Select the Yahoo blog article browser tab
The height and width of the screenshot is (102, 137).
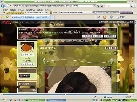[31, 17]
